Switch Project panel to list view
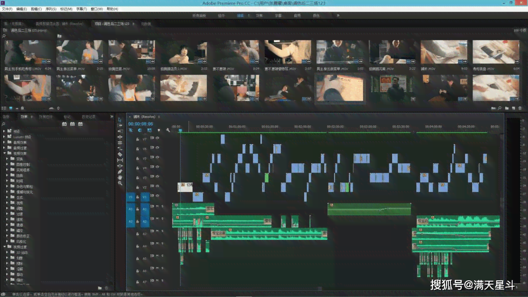The height and width of the screenshot is (297, 528). point(4,108)
